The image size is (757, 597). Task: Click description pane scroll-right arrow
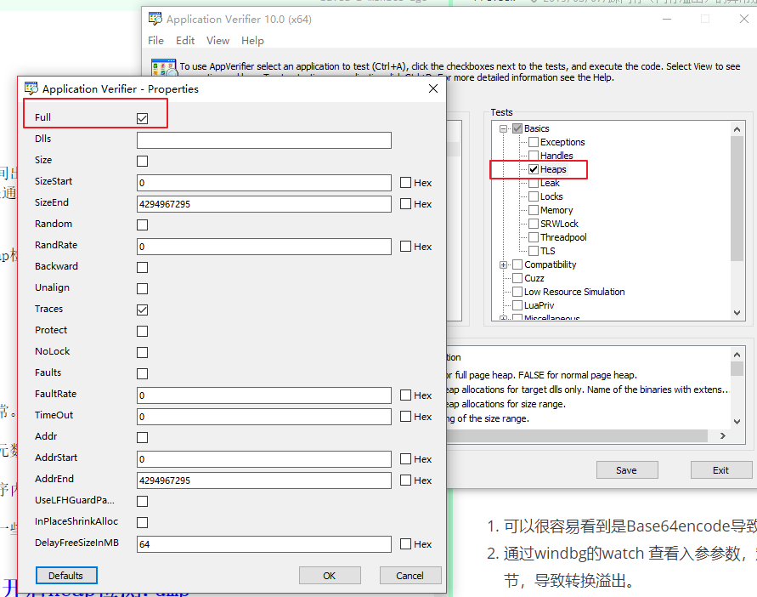click(723, 436)
